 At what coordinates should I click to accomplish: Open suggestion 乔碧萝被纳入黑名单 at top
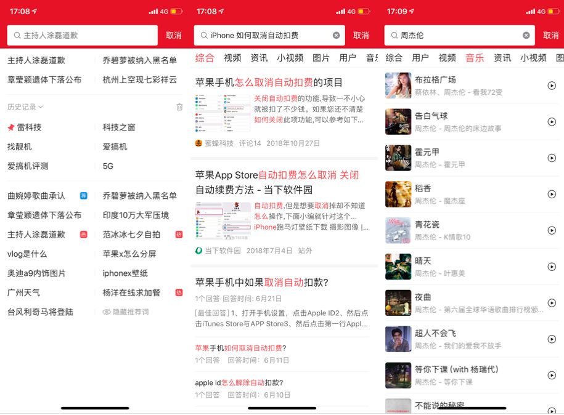coord(139,60)
